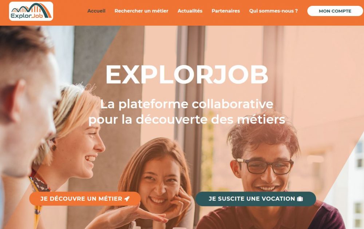364x229 pixels.
Task: Select Partenaires in the navigation bar
Action: coord(226,11)
